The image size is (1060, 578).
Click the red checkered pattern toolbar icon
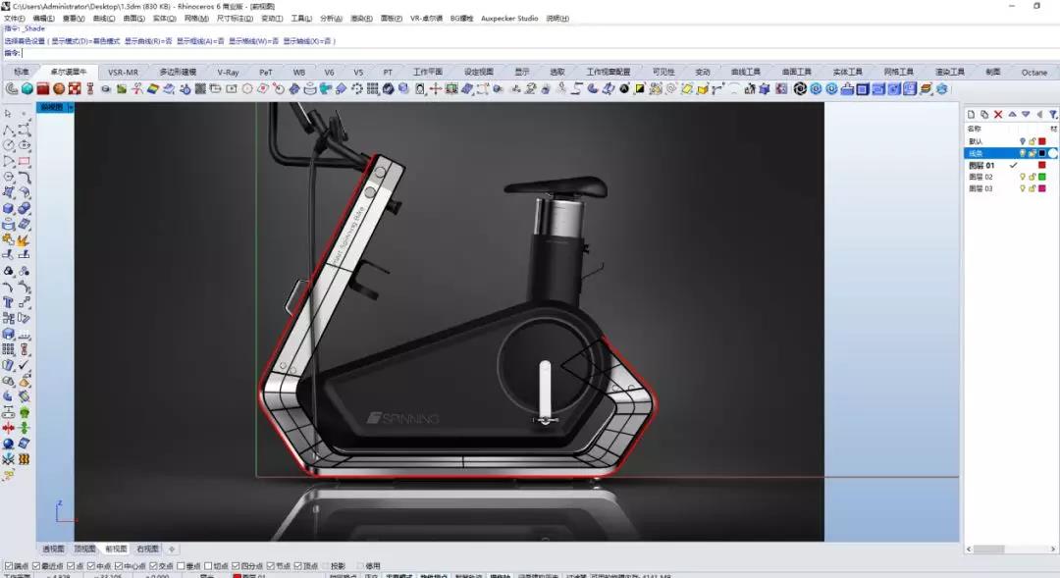[x=75, y=88]
